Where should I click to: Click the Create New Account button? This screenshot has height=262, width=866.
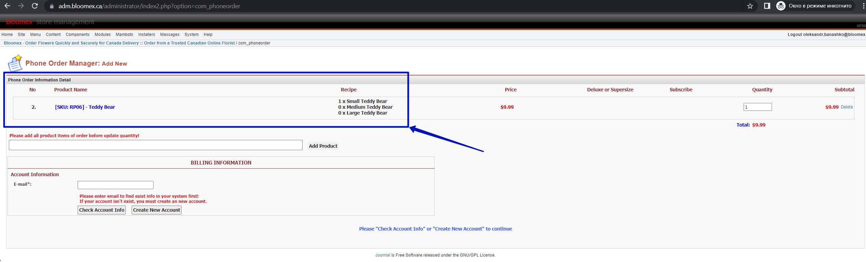[157, 210]
